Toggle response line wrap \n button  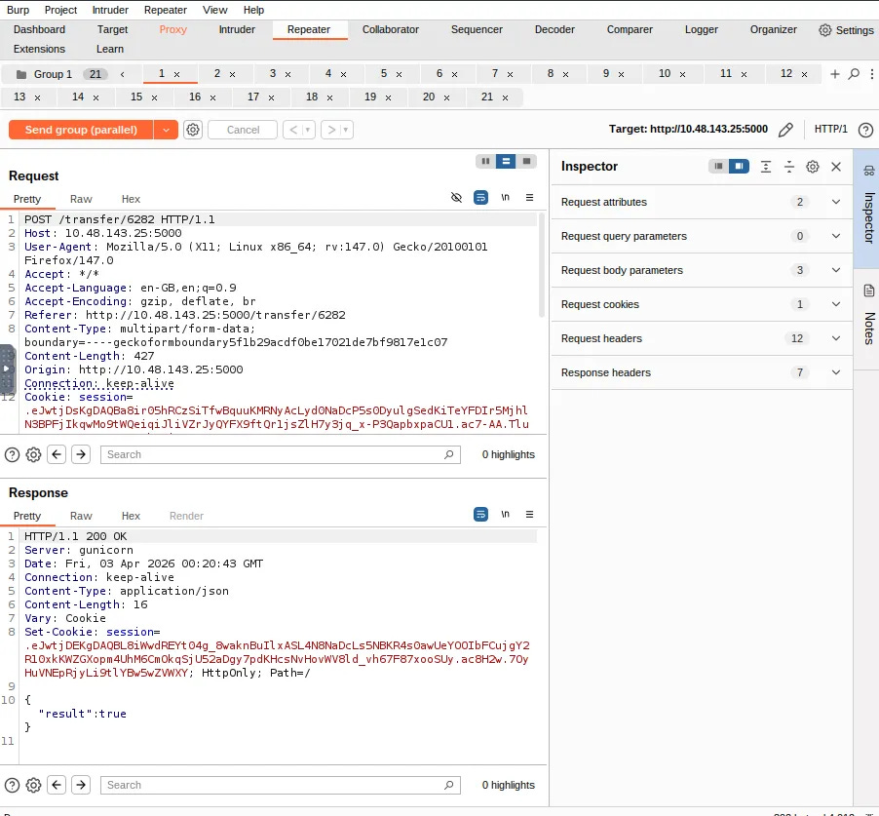pos(505,514)
